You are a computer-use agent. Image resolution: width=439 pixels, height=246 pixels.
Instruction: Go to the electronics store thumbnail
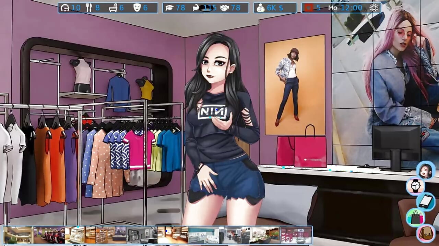(235, 235)
